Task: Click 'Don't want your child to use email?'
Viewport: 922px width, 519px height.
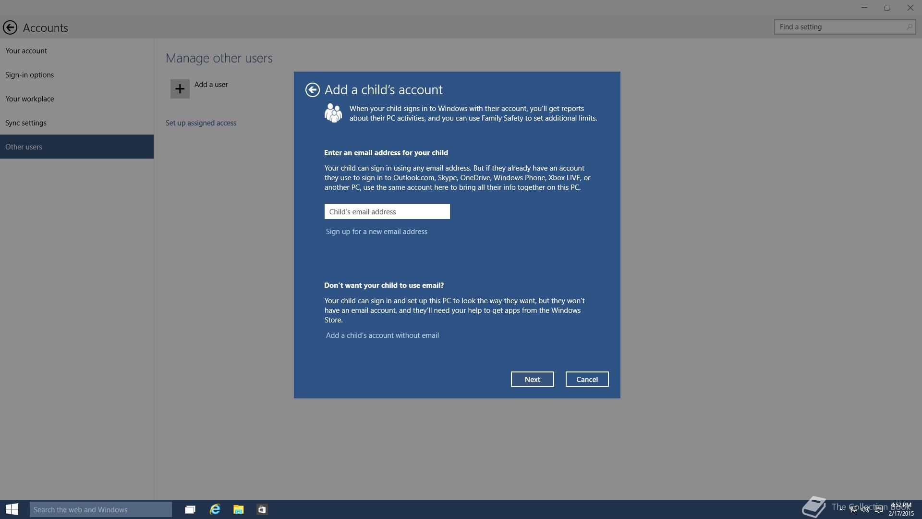Action: pyautogui.click(x=384, y=285)
